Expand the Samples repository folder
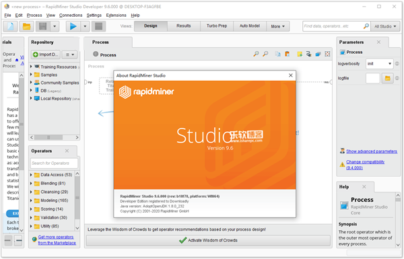The width and height of the screenshot is (404, 259). tap(31, 75)
